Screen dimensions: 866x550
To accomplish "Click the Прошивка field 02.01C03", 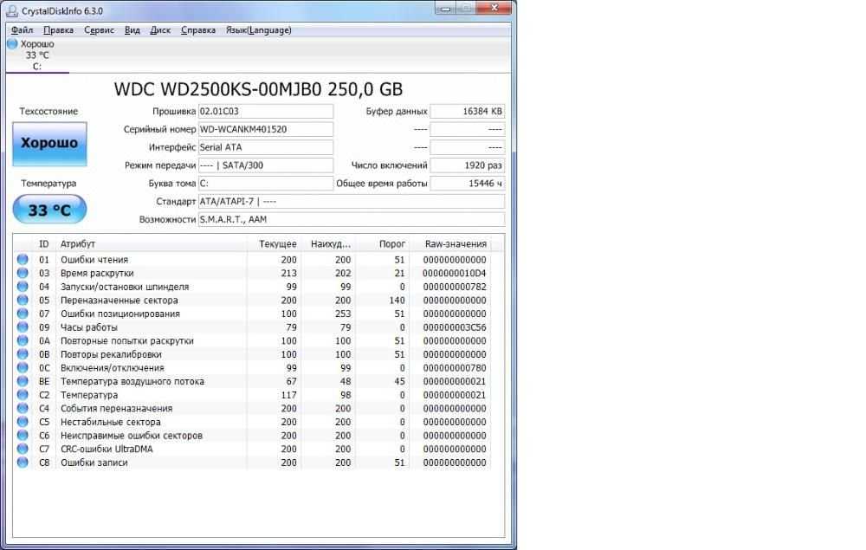I will pyautogui.click(x=266, y=111).
